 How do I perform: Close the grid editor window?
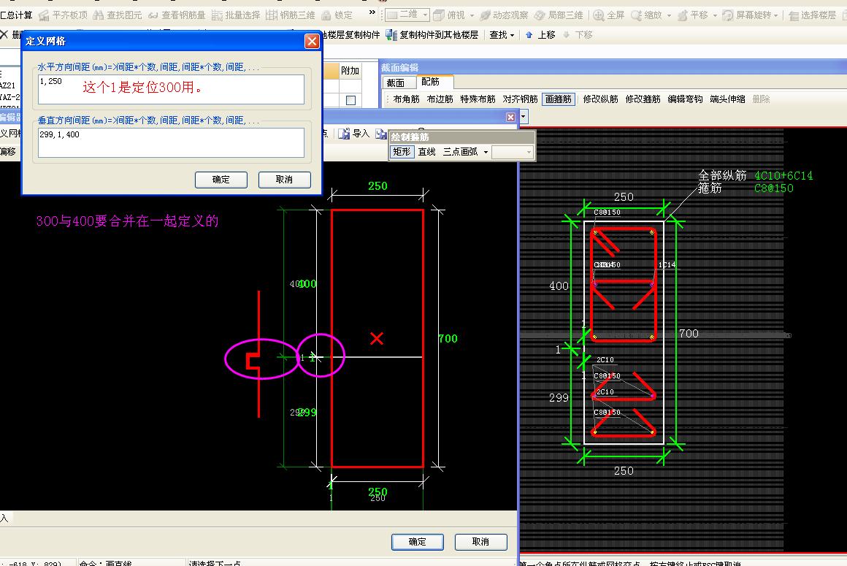(510, 117)
